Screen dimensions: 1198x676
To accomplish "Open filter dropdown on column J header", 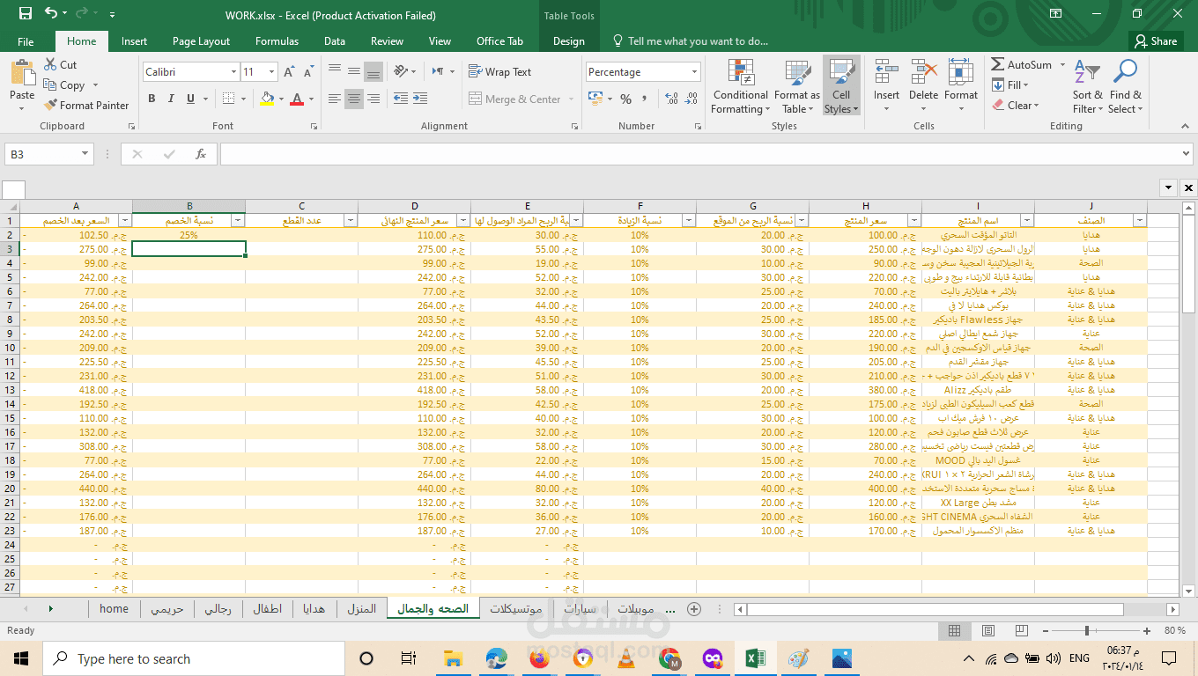I will [x=1140, y=220].
